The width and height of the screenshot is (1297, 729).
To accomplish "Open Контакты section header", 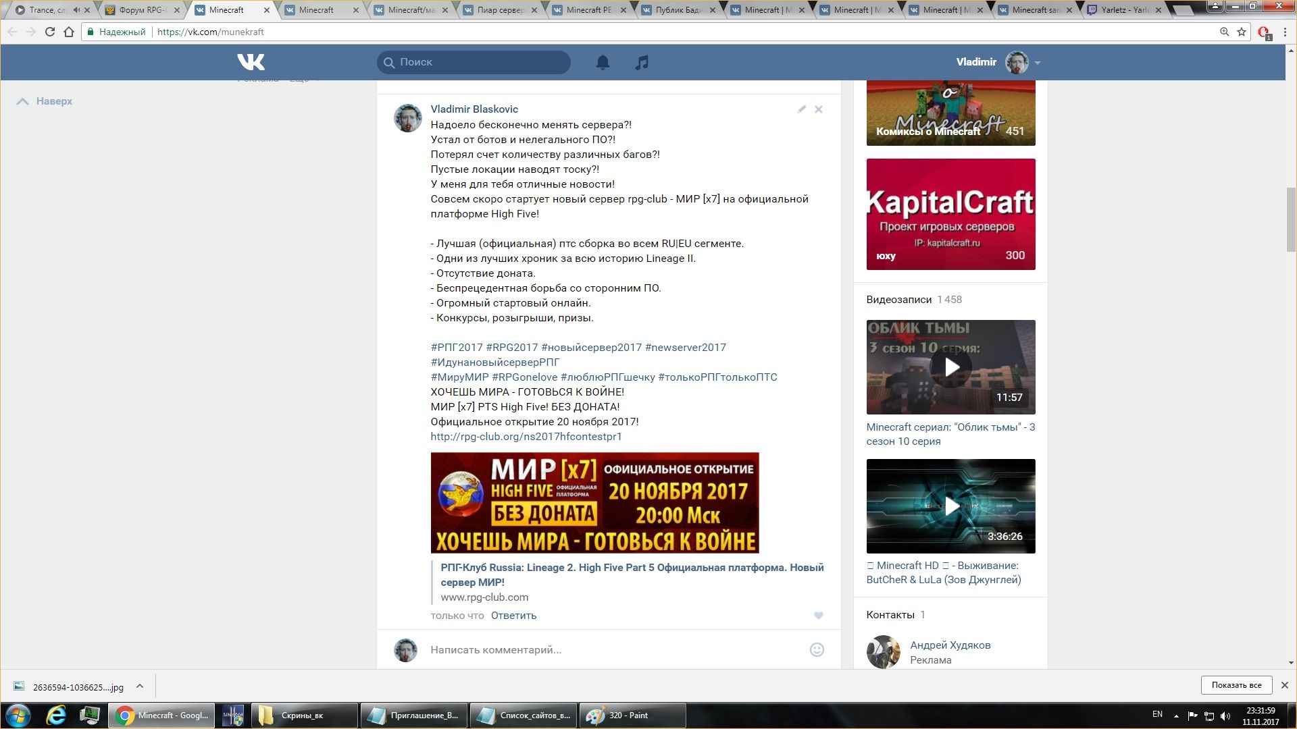I will point(890,615).
